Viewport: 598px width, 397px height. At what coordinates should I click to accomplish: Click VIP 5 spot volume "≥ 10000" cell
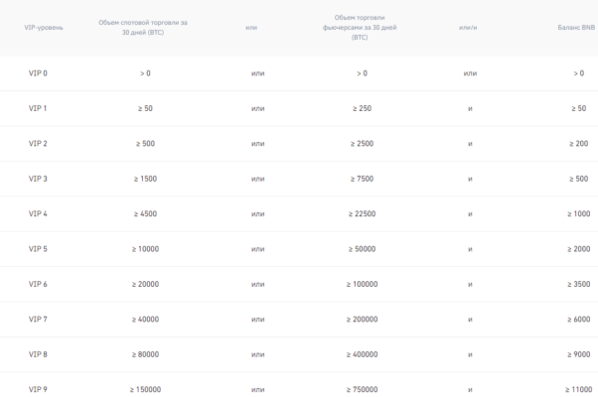click(x=145, y=248)
